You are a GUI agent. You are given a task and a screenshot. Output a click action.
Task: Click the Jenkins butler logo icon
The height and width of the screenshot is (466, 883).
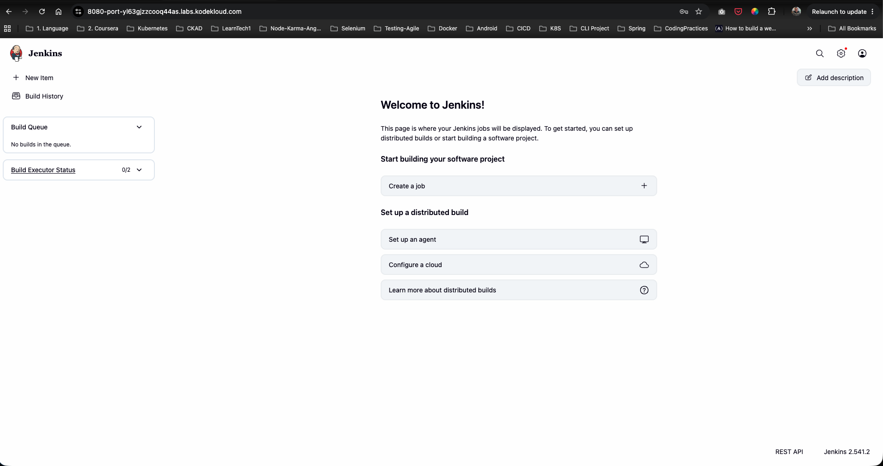16,53
